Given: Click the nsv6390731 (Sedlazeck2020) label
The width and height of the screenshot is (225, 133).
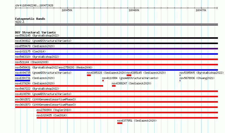Looking at the screenshot, I should [35, 78].
